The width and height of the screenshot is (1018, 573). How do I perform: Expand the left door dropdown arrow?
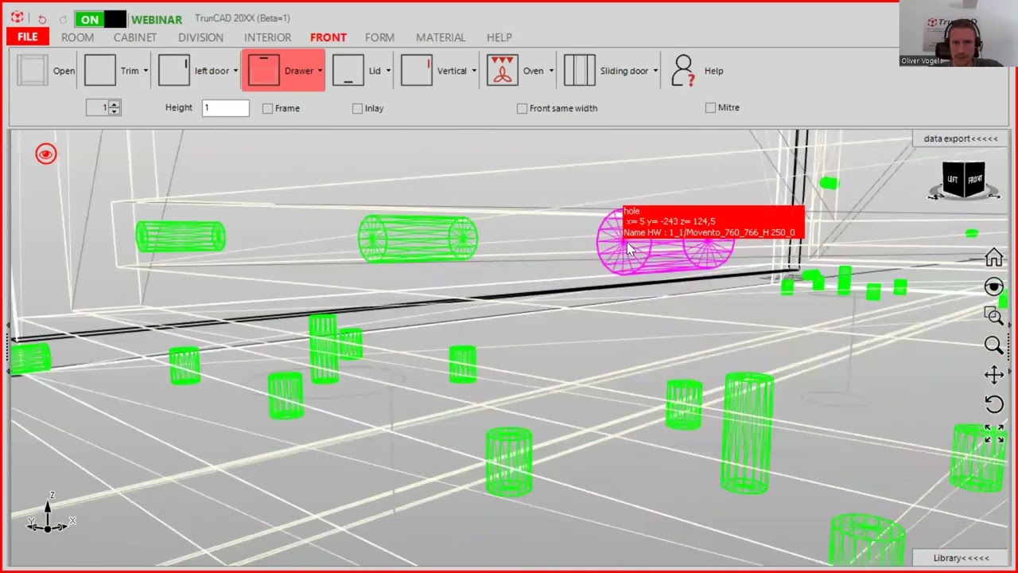(x=235, y=71)
